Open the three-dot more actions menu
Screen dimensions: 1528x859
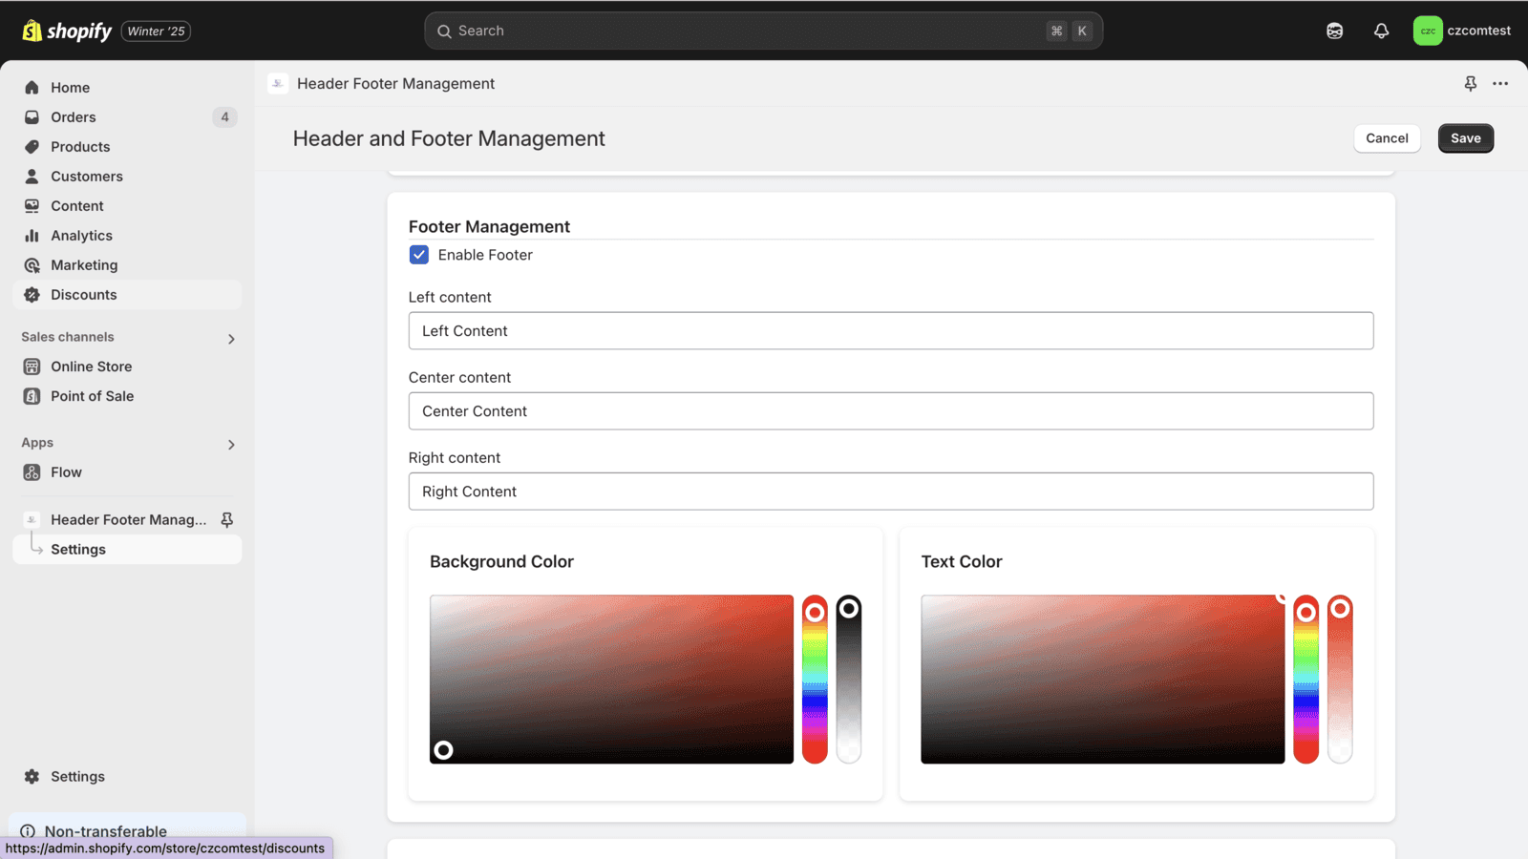point(1500,84)
